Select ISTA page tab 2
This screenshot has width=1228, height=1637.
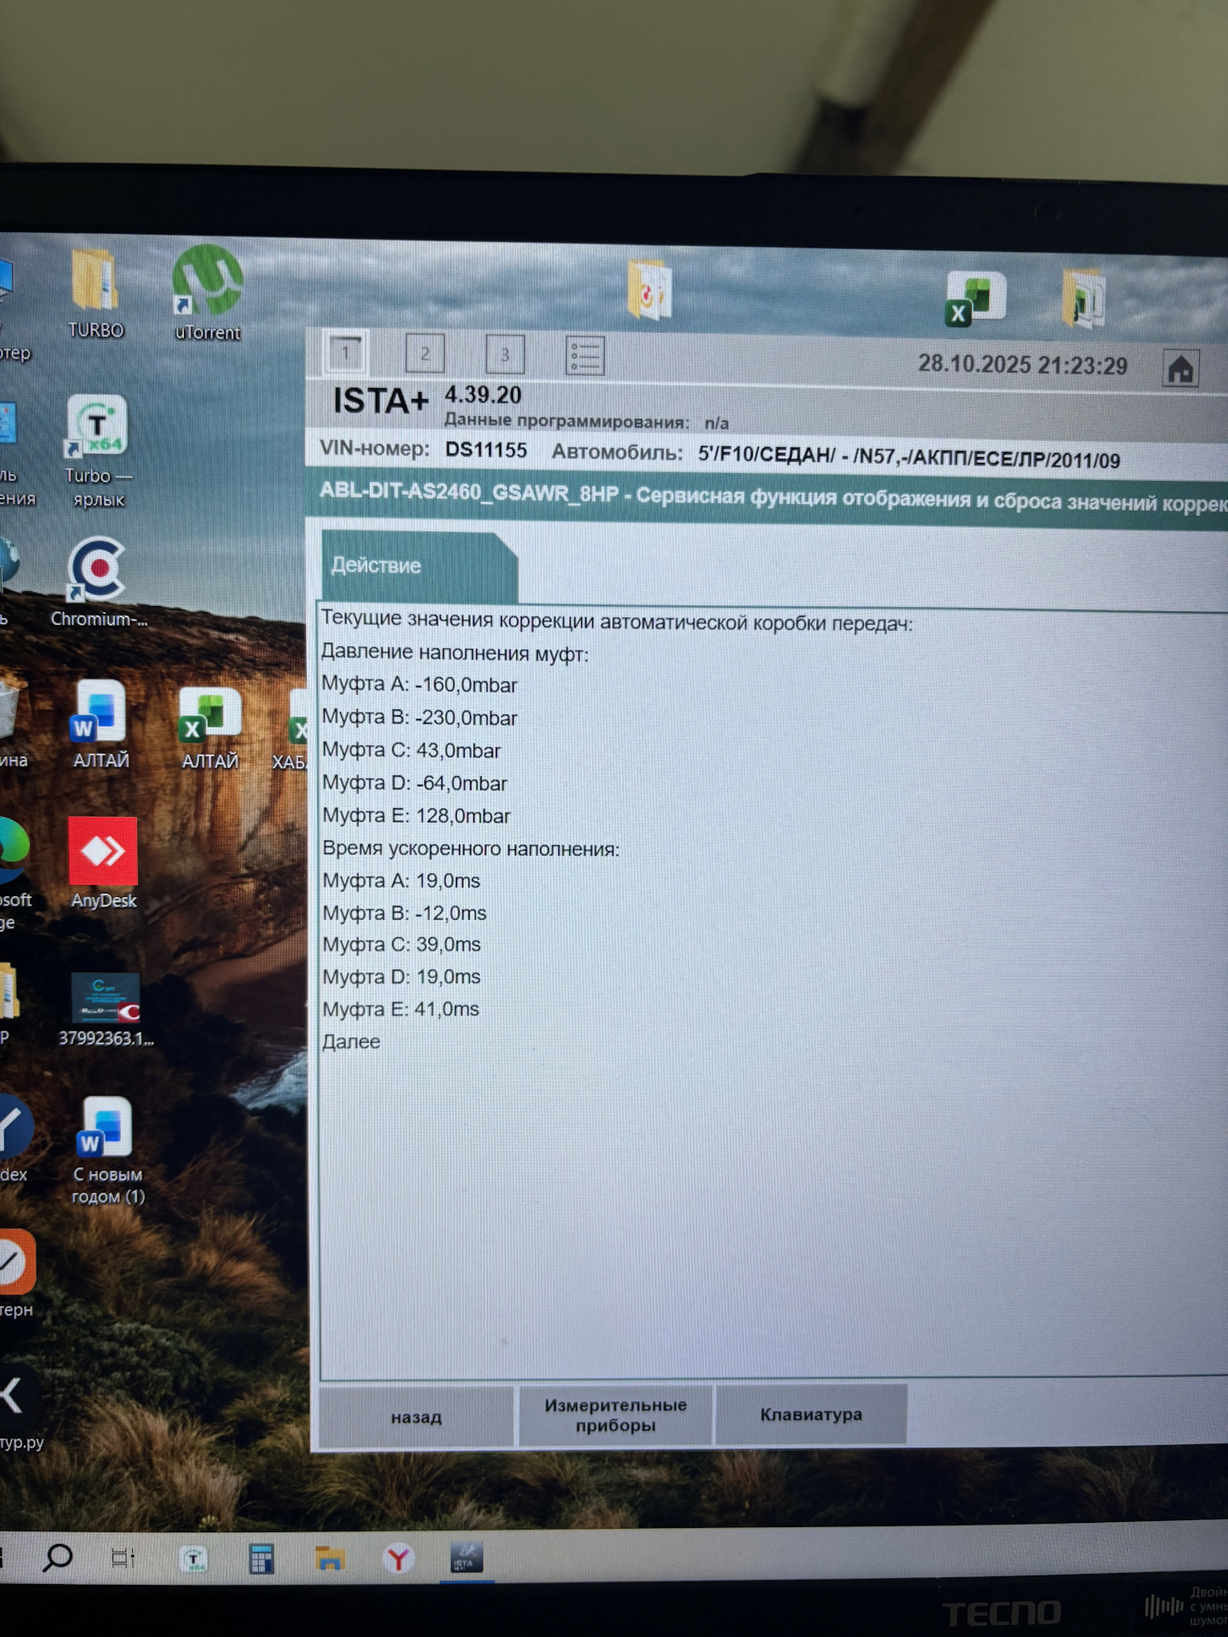click(424, 353)
